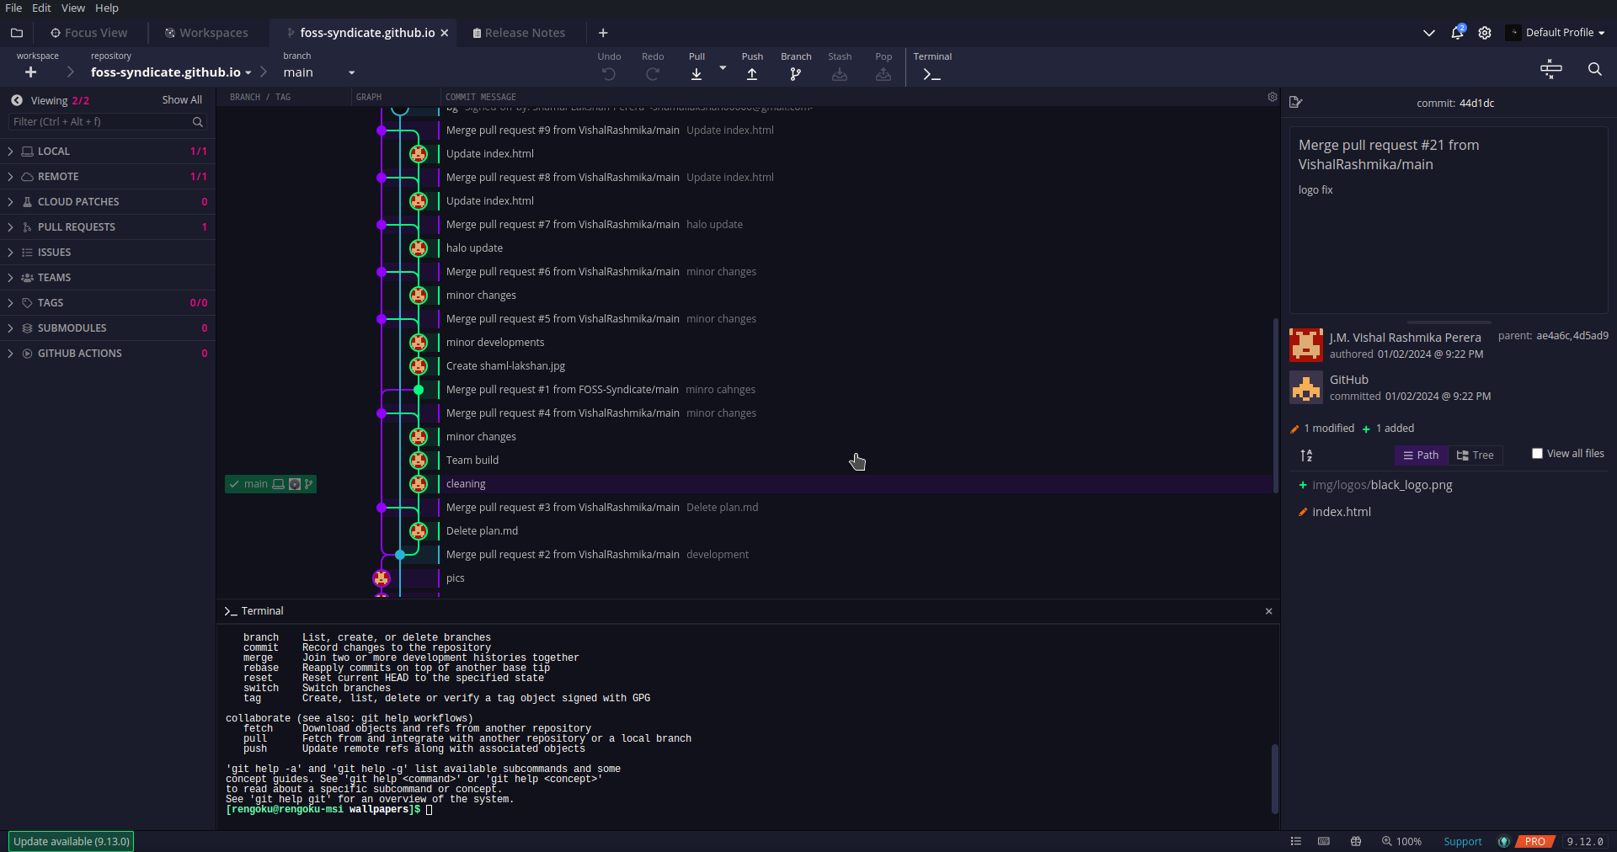1617x852 pixels.
Task: Switch to Workspaces tab
Action: click(x=206, y=33)
